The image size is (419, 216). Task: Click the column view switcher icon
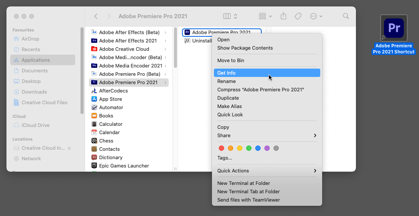(227, 16)
